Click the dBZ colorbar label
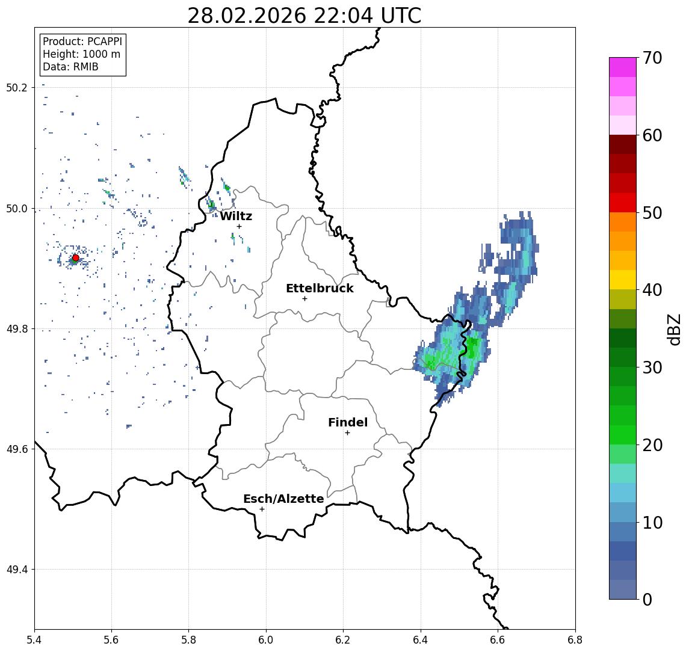Viewport: 689px width, 652px height. [x=673, y=330]
